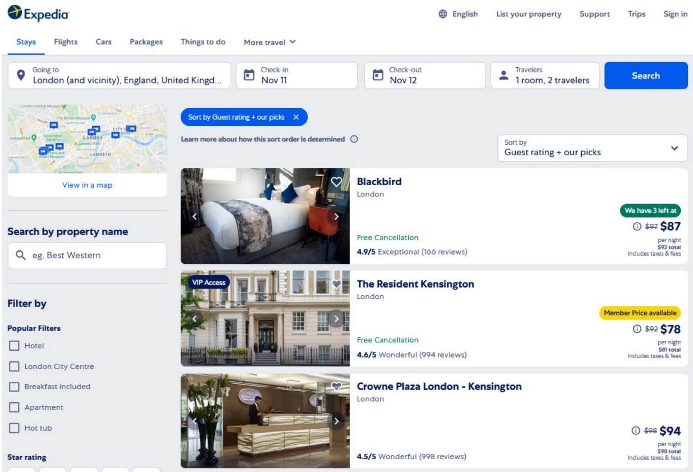Open the Blackbird hotel title
The height and width of the screenshot is (472, 693).
coord(379,181)
